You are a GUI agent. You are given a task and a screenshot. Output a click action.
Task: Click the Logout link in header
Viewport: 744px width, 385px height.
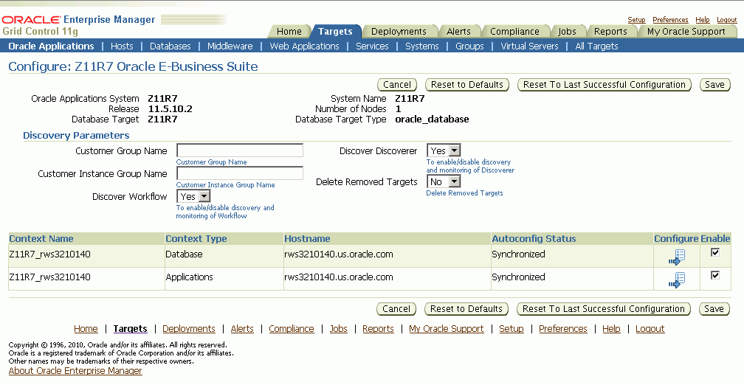726,19
